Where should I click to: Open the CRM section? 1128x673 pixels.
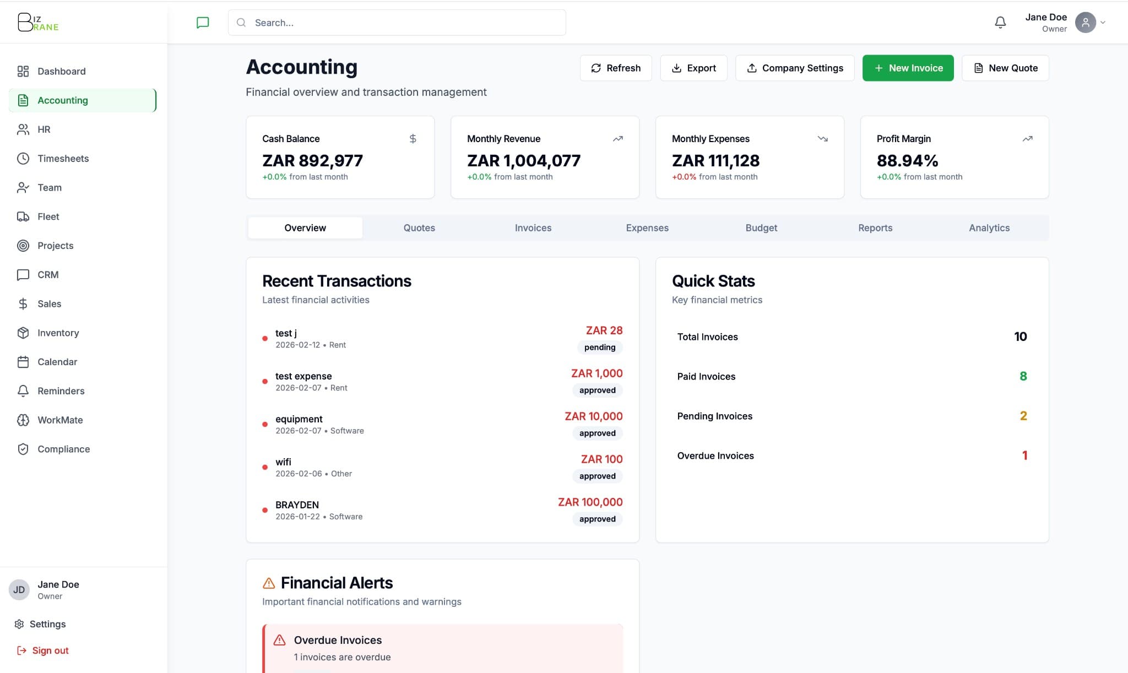tap(48, 274)
